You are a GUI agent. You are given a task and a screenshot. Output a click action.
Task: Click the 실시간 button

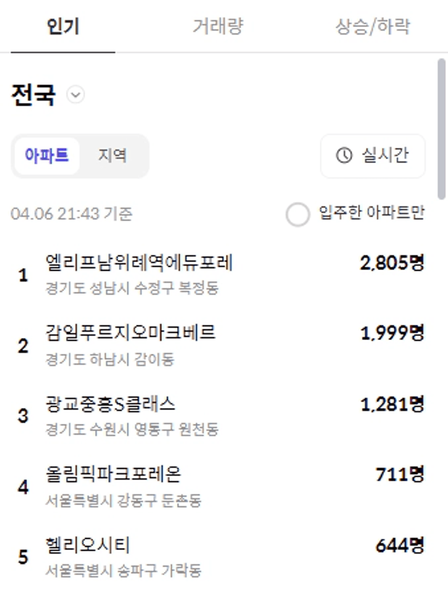pos(373,155)
